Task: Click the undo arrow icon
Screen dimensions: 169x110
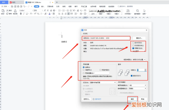Action: point(24,6)
